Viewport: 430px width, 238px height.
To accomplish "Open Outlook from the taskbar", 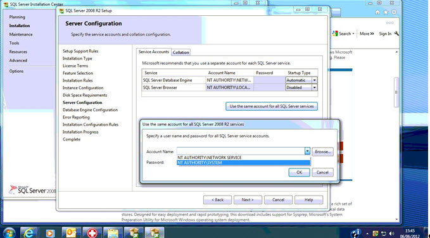I will pyautogui.click(x=72, y=232).
